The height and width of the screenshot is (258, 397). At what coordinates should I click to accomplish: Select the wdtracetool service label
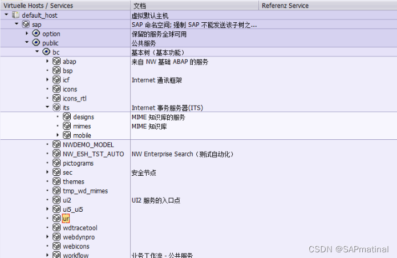[x=80, y=228]
